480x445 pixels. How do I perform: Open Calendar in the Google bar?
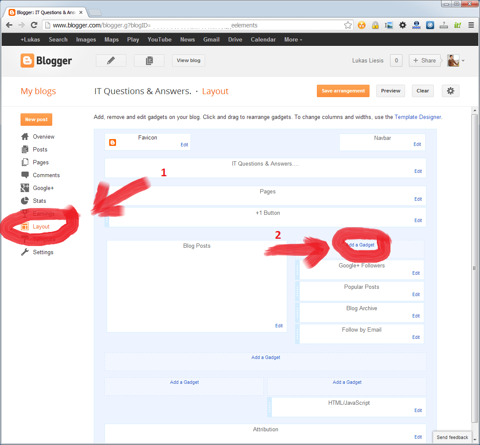263,39
